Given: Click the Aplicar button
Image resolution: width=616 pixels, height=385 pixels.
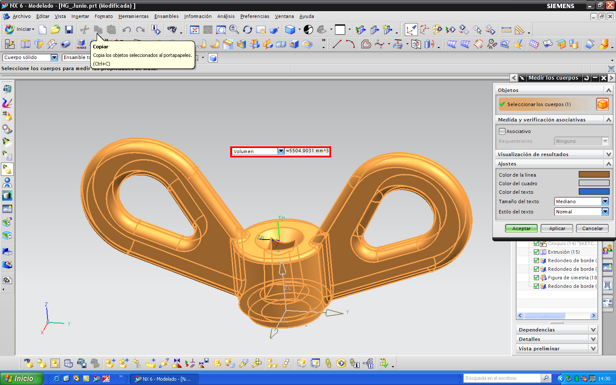Looking at the screenshot, I should [x=557, y=228].
